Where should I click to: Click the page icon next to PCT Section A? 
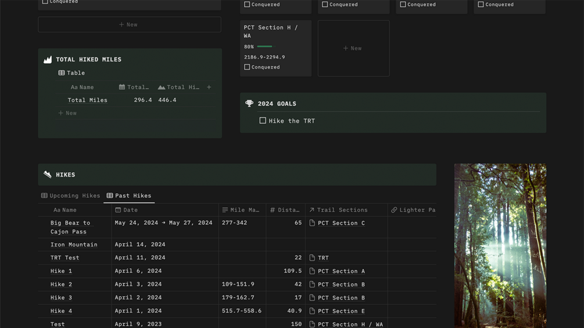click(312, 271)
